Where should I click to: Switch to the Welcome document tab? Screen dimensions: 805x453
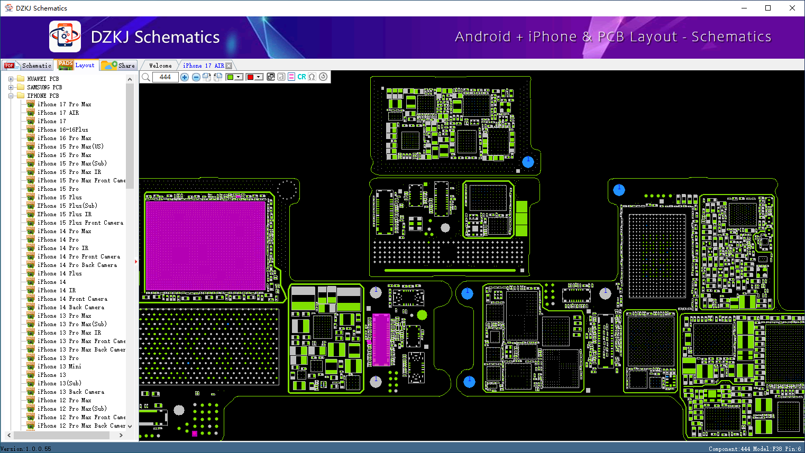[x=160, y=66]
